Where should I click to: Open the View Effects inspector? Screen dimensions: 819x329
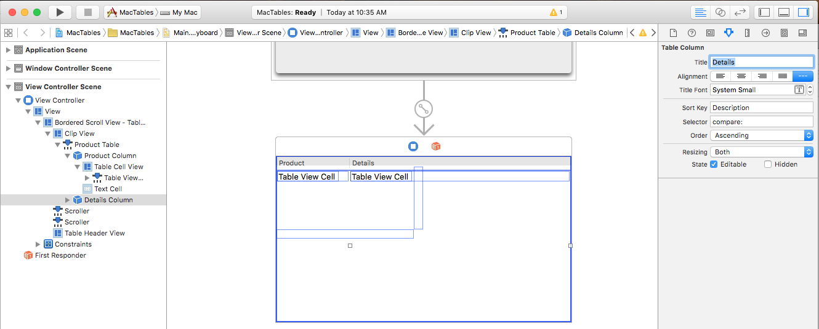[x=802, y=33]
